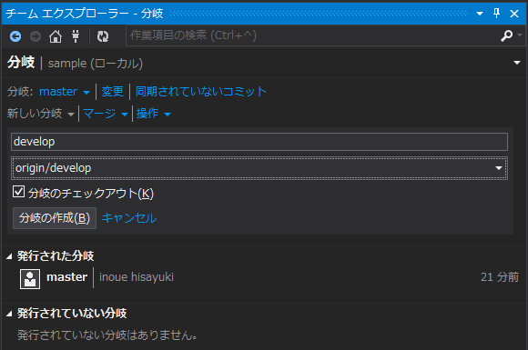Screen dimensions: 528x350
Task: Open the マージ dropdown menu
Action: (x=106, y=114)
